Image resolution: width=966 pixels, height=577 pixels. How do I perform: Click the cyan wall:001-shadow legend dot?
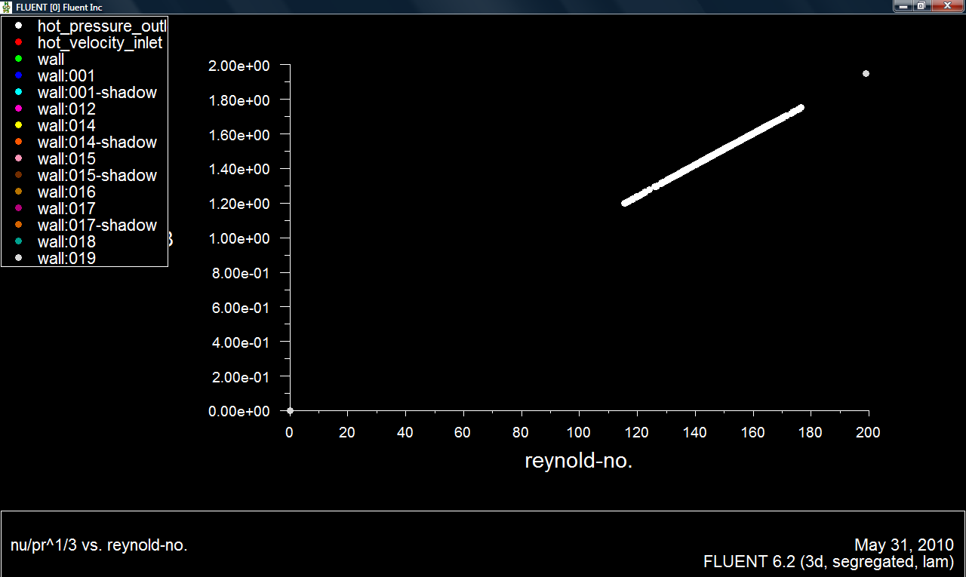(18, 92)
